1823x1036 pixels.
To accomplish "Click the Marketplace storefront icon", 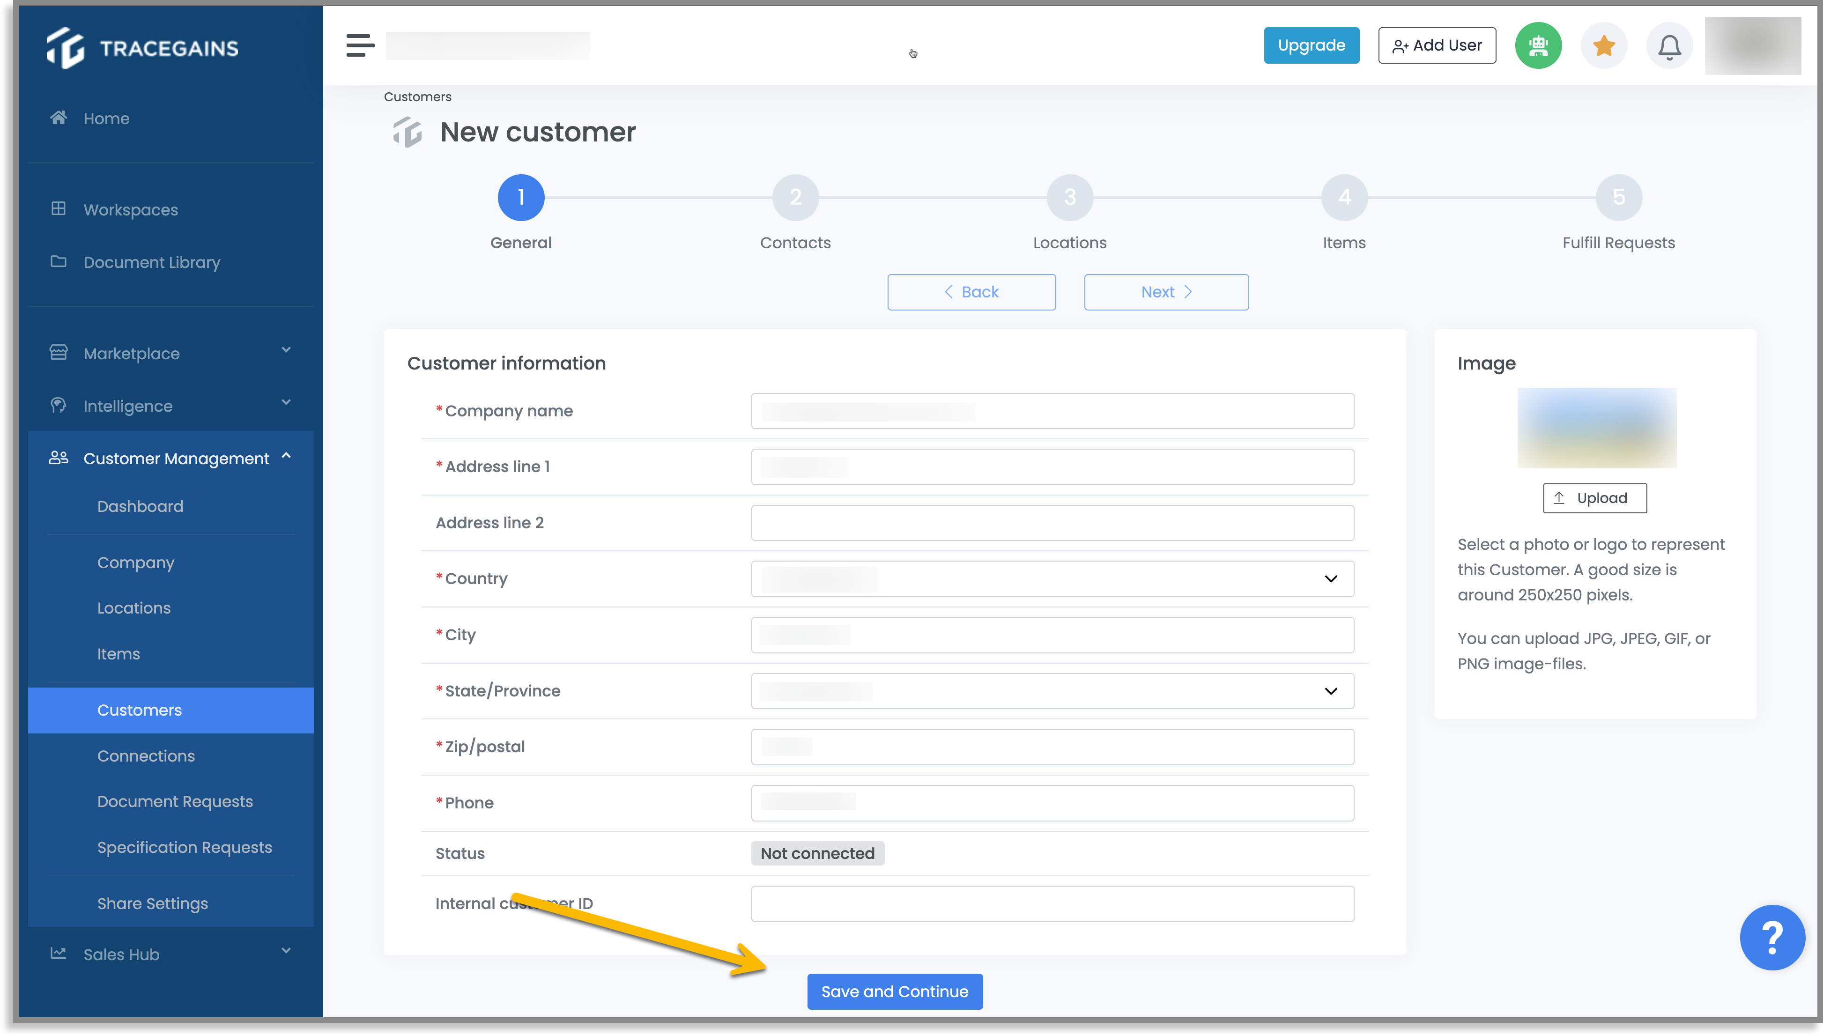I will [x=59, y=352].
